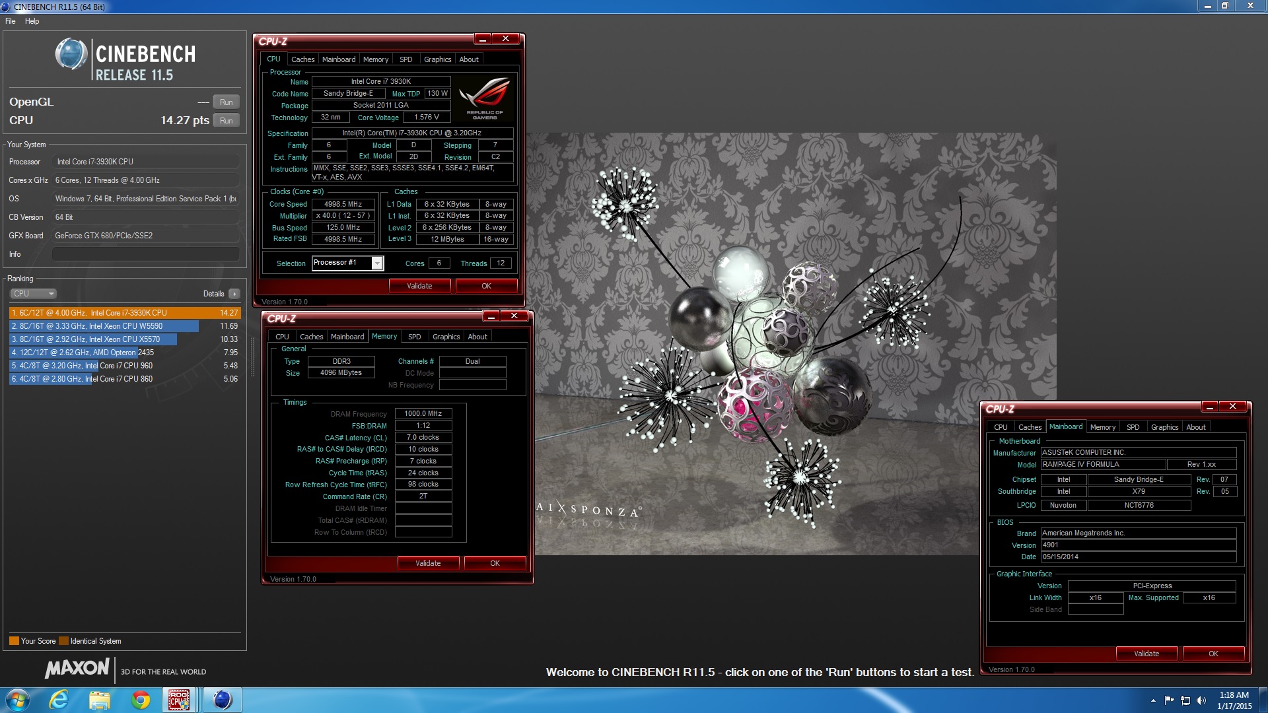The width and height of the screenshot is (1268, 713).
Task: Click the Cinebench title bar app icon
Action: (x=6, y=7)
